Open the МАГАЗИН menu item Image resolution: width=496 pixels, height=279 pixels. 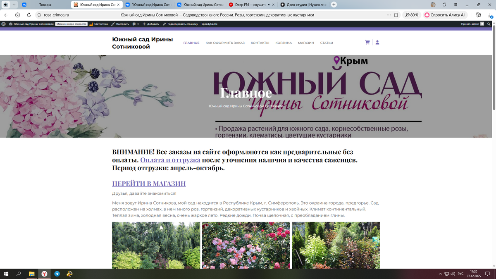pyautogui.click(x=306, y=43)
